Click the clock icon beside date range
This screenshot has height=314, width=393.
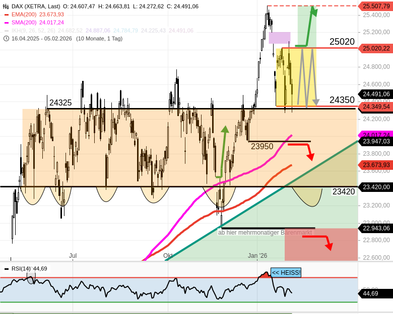pyautogui.click(x=7, y=38)
